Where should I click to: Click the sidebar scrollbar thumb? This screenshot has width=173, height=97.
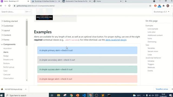27,33
